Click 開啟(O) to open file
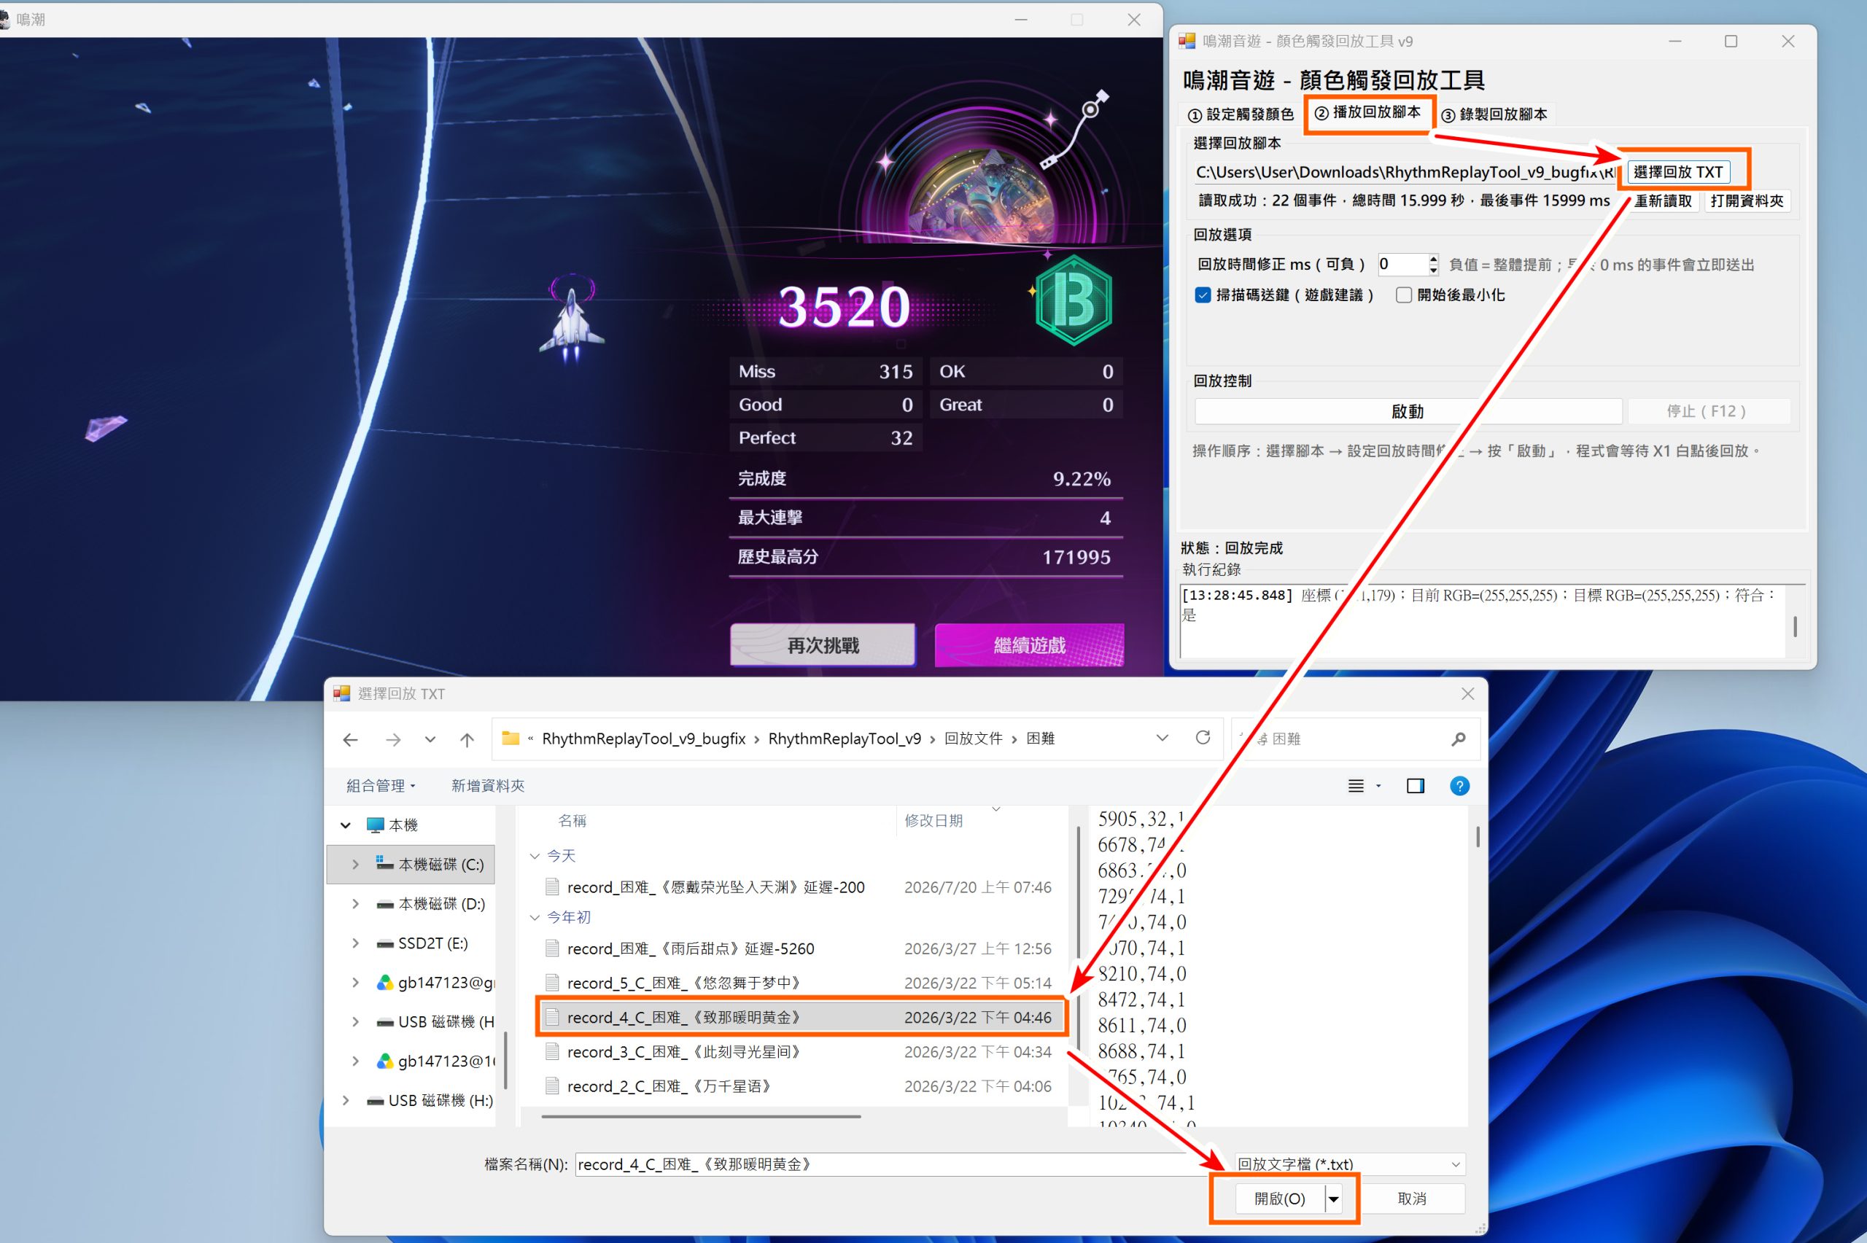Screen dimensions: 1867x1243 [x=1279, y=1199]
